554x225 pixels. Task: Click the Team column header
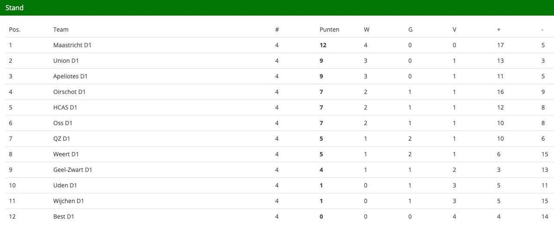[x=61, y=29]
